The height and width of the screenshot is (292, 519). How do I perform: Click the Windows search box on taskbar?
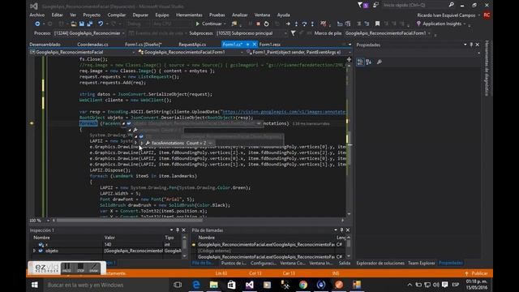(106, 285)
